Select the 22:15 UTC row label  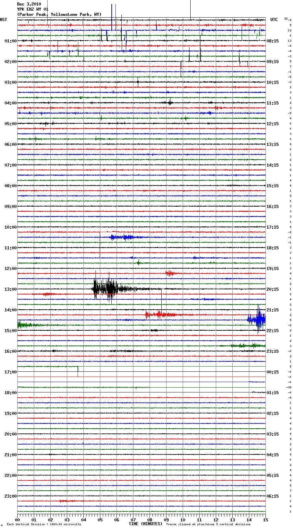[273, 331]
